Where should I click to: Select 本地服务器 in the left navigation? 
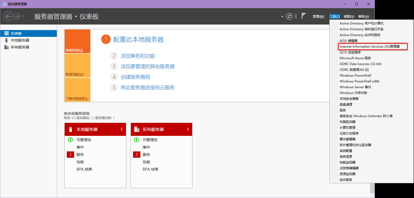[x=20, y=40]
